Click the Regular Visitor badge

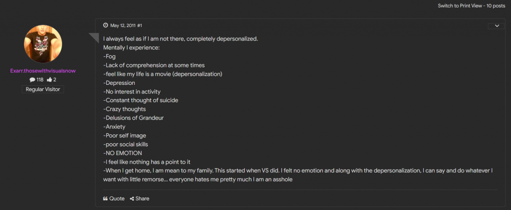tap(42, 89)
